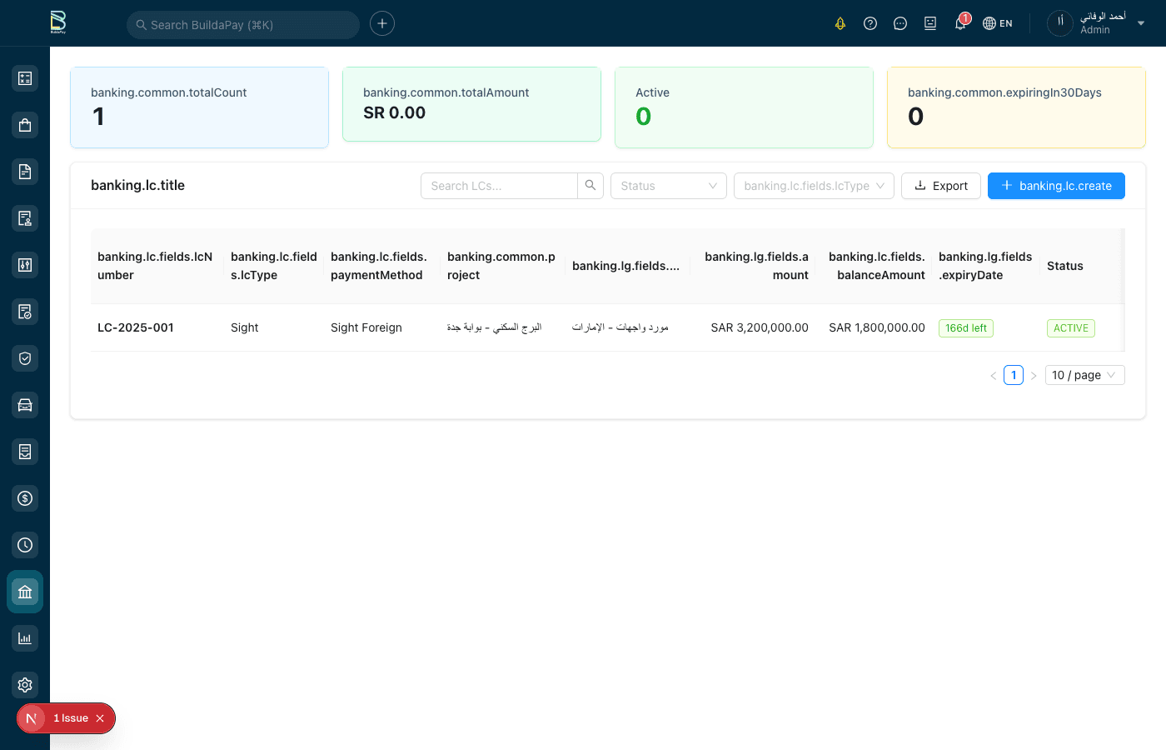Open the 10 / page size dropdown
Screen dimensions: 1166x750
pos(1086,375)
